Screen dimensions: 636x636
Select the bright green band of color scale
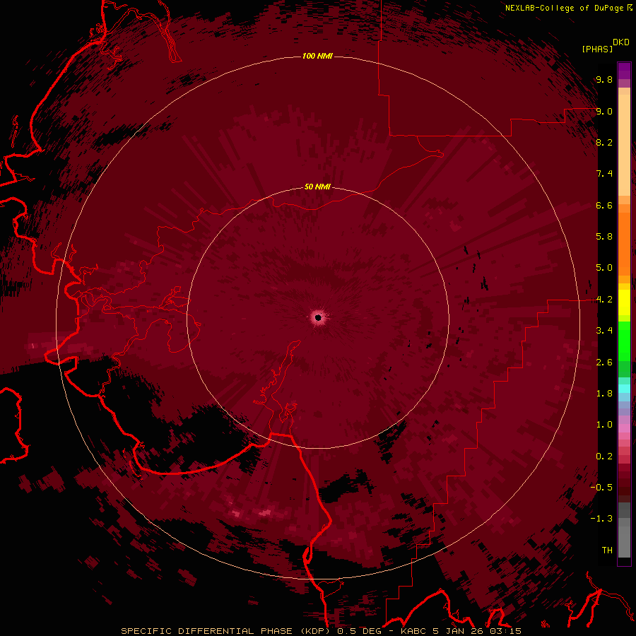pyautogui.click(x=624, y=341)
